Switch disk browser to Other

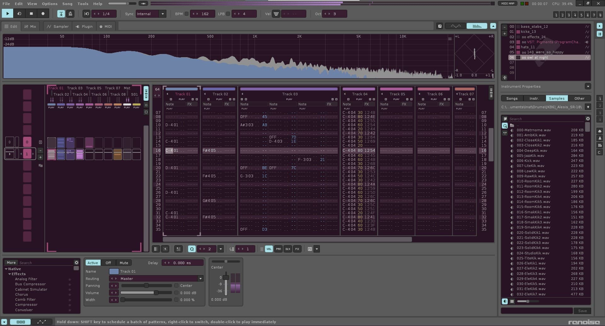pos(579,98)
